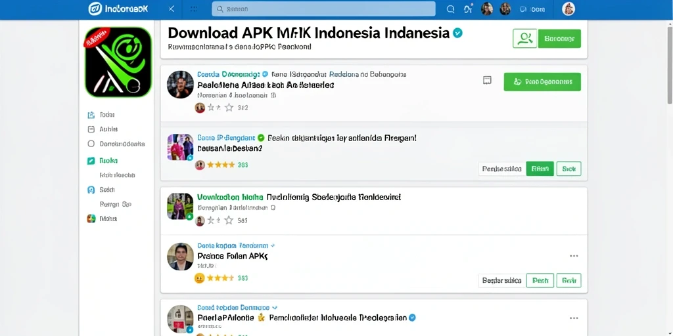Click the subtitle under the Download APK title

pos(239,47)
